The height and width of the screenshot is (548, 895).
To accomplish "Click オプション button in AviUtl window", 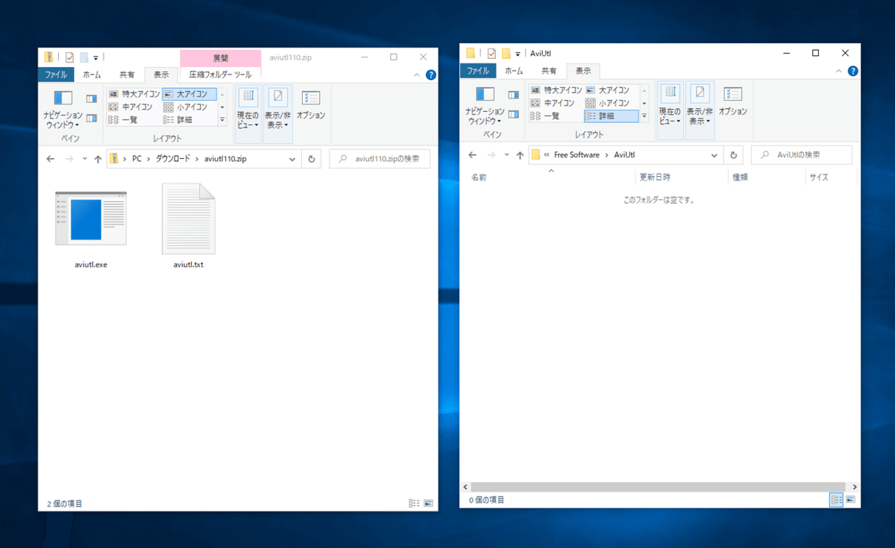I will (733, 101).
